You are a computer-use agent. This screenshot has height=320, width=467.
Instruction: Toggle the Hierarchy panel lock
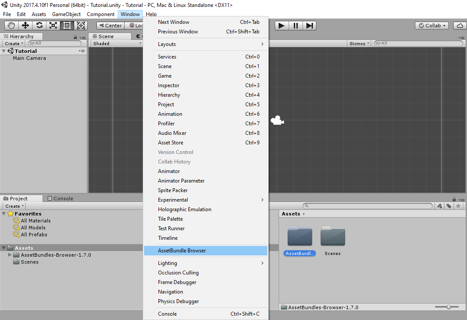point(76,37)
